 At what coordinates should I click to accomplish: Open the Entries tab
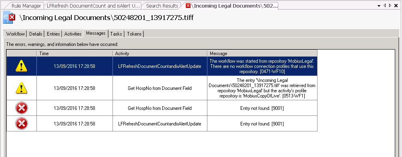(x=53, y=34)
